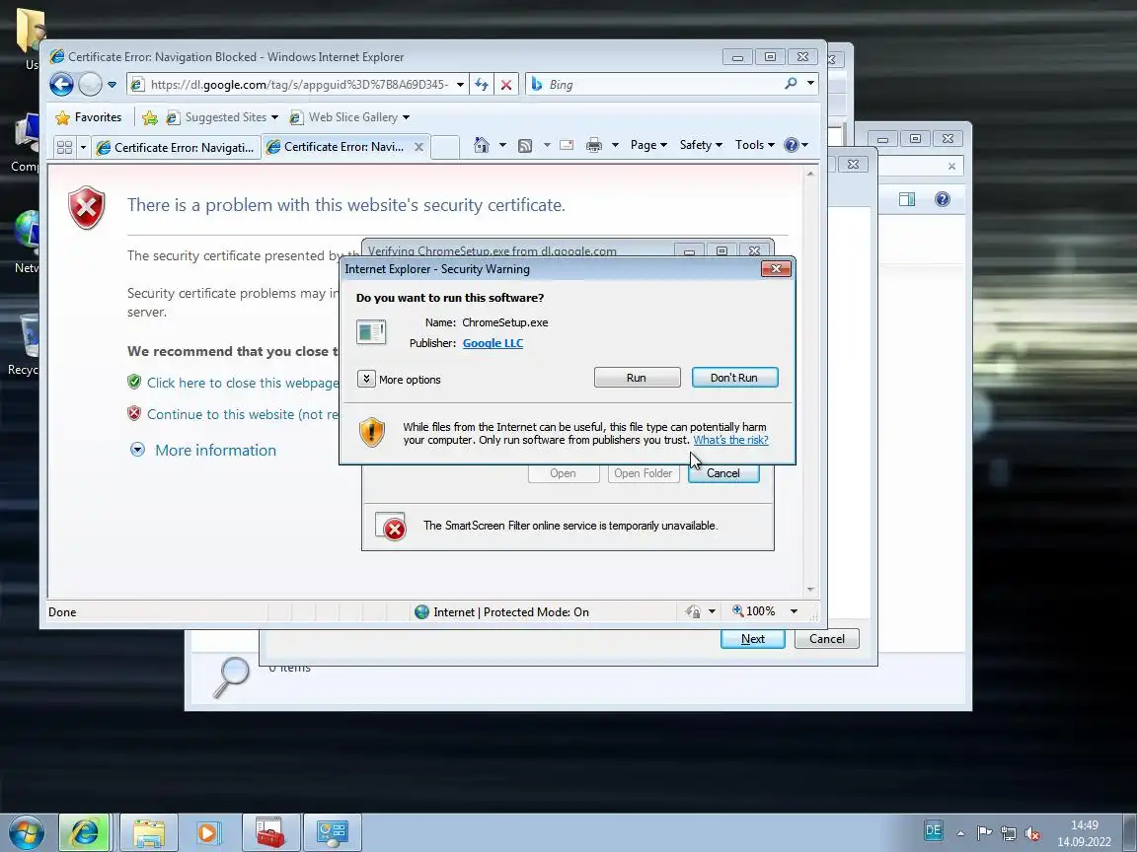This screenshot has width=1137, height=852.
Task: Click the zoom level 100% button
Action: (754, 611)
